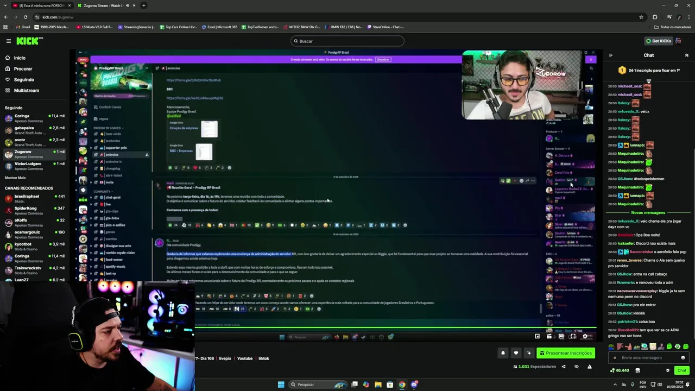Click the tiktok tag link
This screenshot has height=391, width=695.
[263, 358]
